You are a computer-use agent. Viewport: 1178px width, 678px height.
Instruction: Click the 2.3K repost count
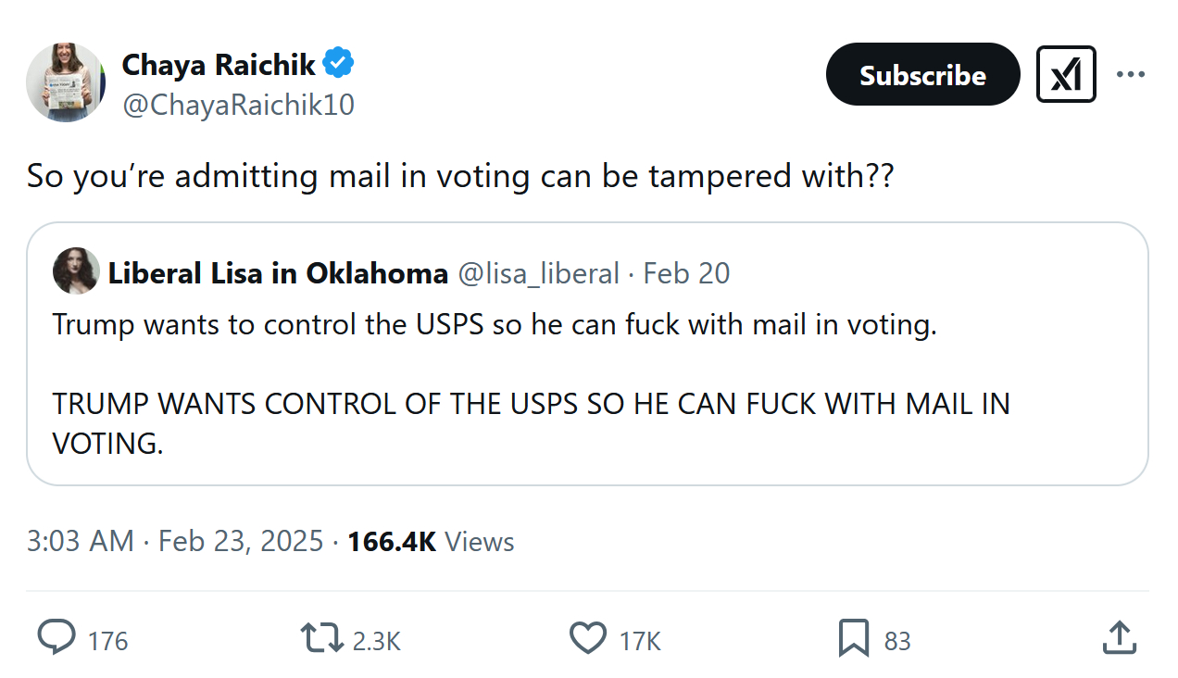tap(376, 640)
